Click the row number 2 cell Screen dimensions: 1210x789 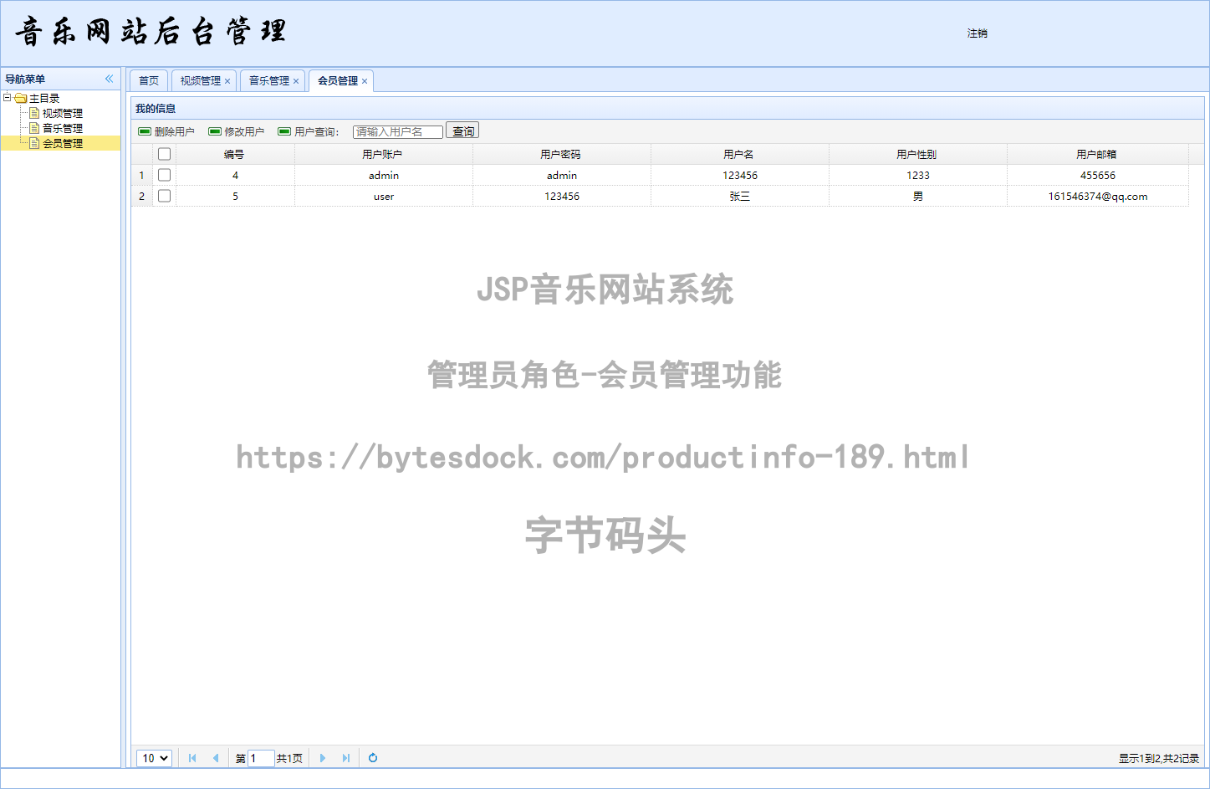pos(141,196)
